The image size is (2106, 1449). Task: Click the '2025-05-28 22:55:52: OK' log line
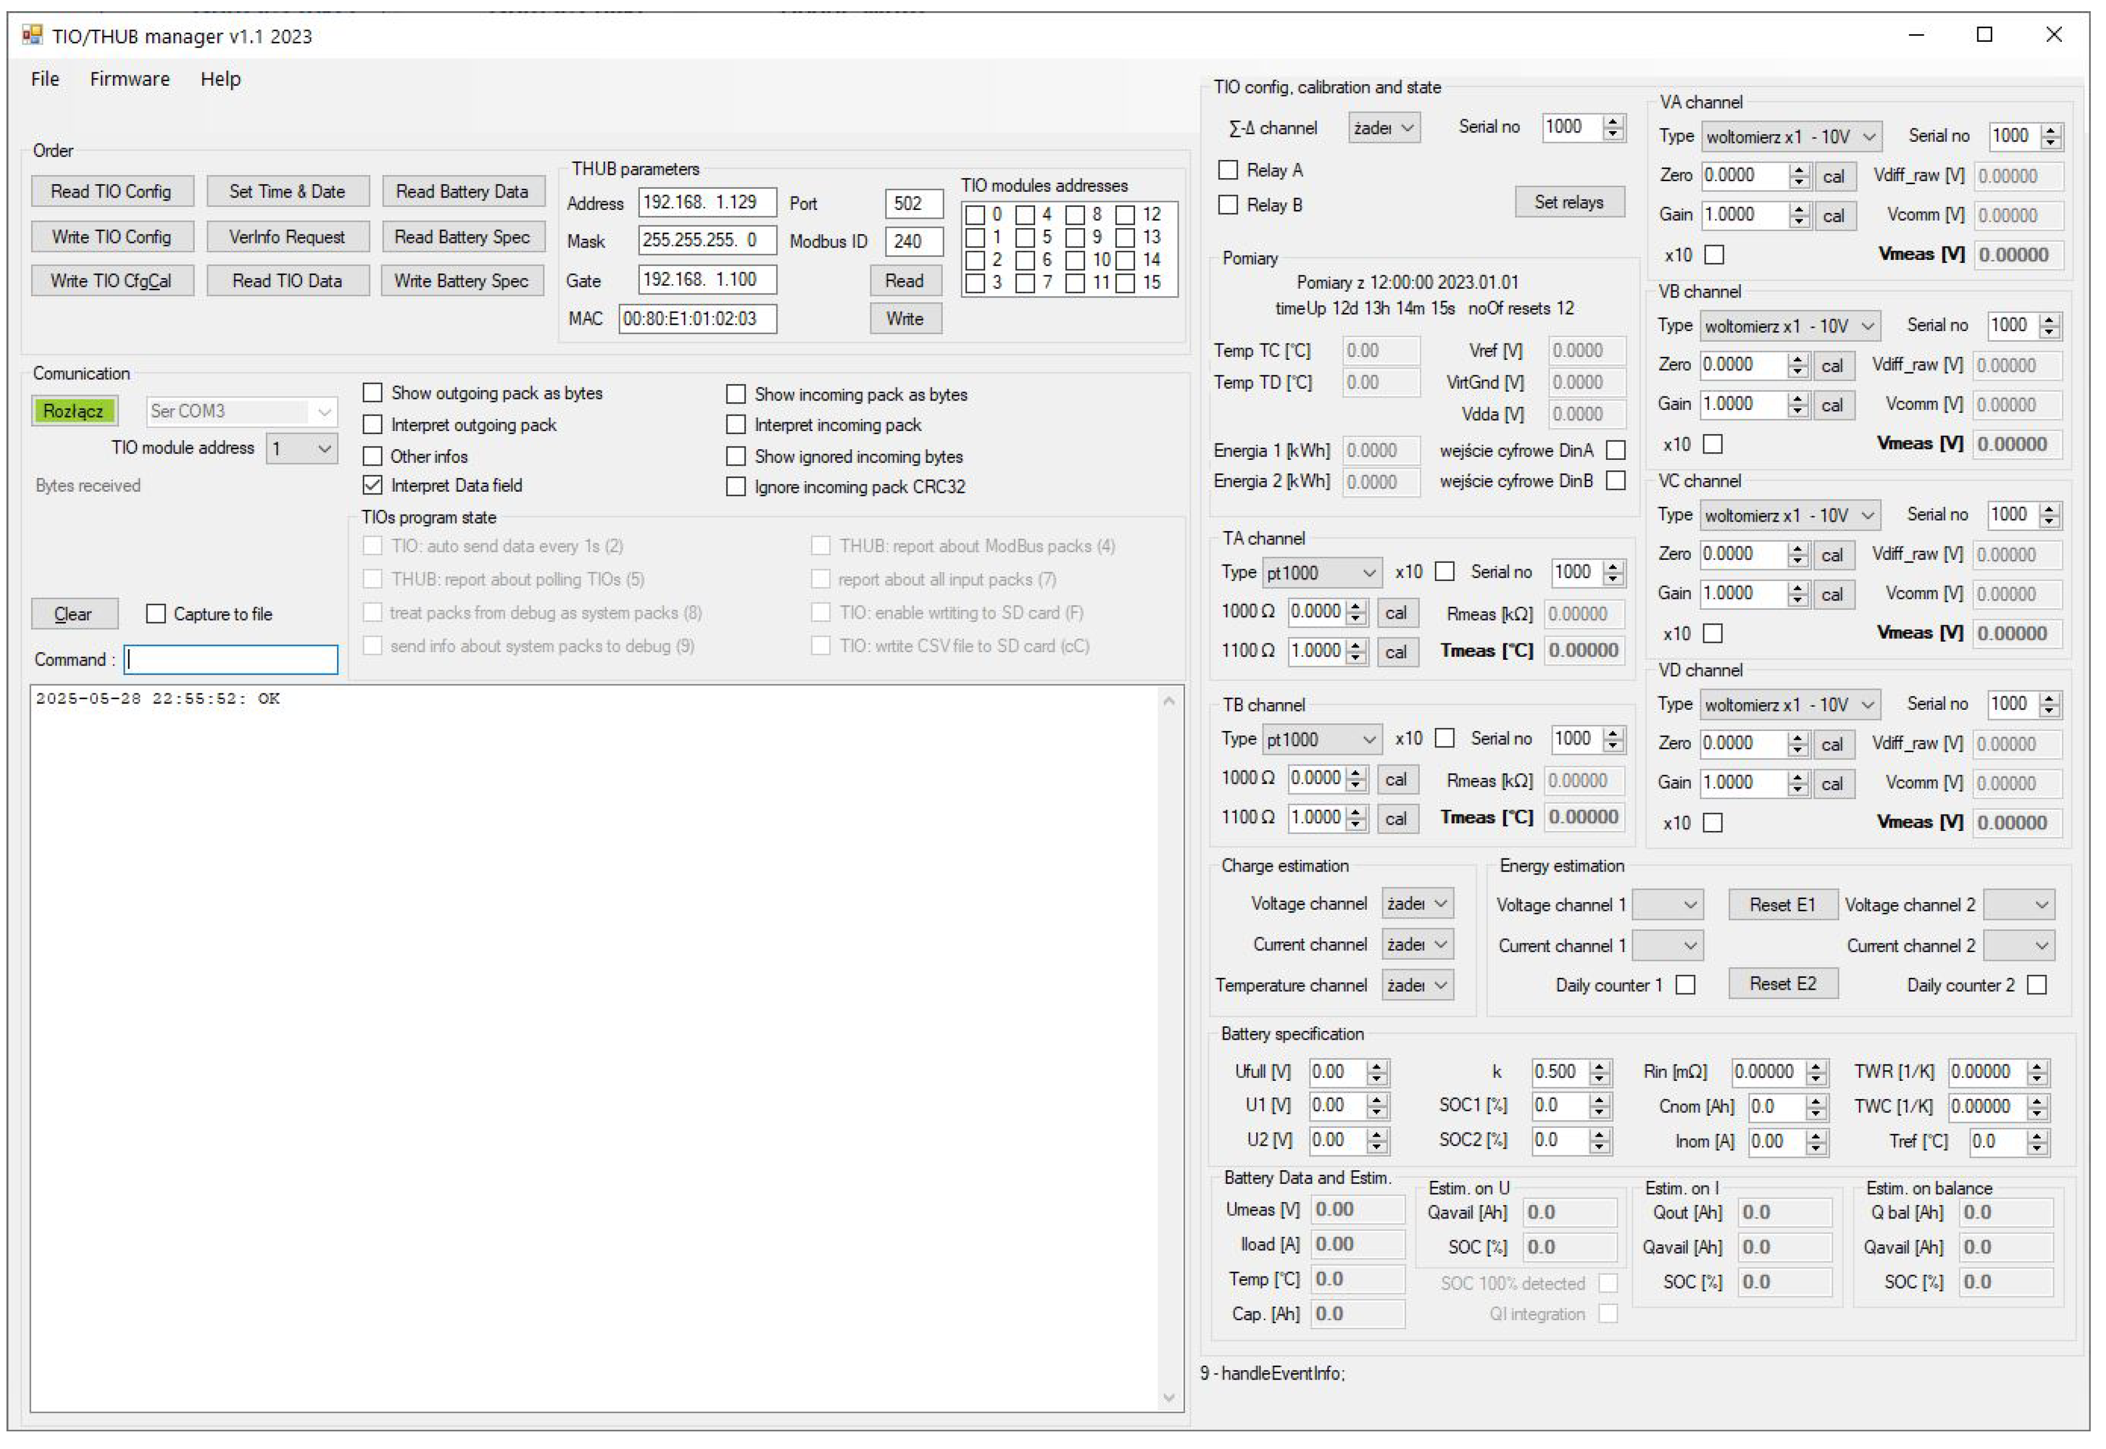pyautogui.click(x=158, y=700)
